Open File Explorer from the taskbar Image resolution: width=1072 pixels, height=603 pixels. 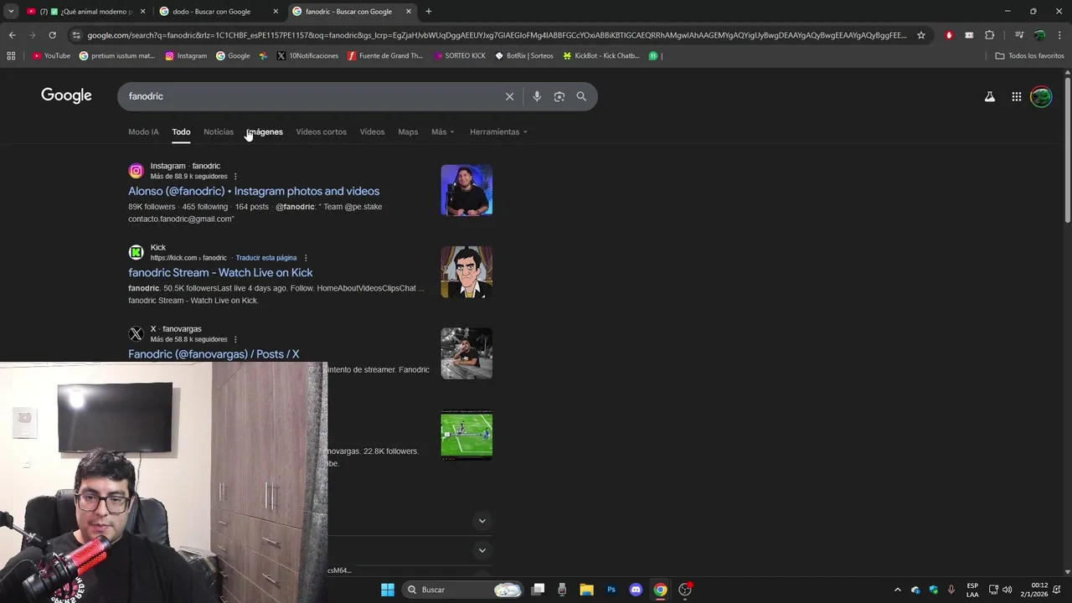[x=586, y=590]
